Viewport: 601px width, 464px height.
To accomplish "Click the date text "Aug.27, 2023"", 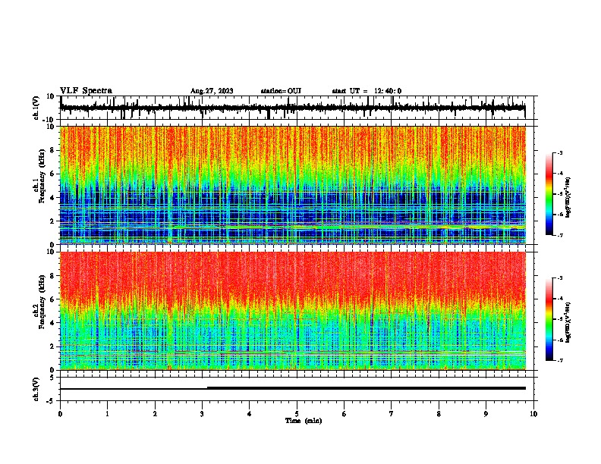I will [212, 91].
